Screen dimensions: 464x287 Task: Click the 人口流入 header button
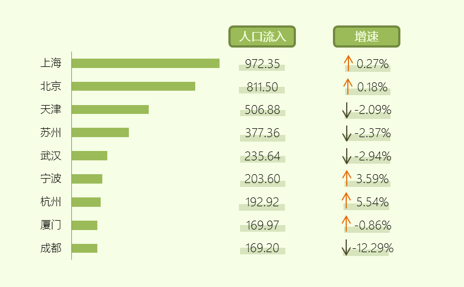click(x=262, y=36)
